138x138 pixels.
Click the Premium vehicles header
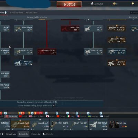point(134,17)
